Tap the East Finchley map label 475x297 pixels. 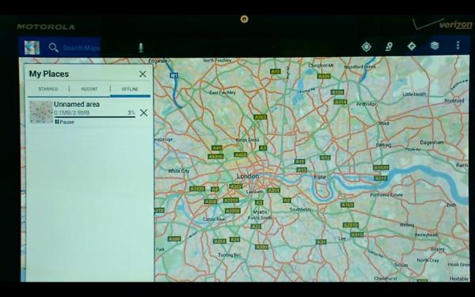tap(222, 93)
